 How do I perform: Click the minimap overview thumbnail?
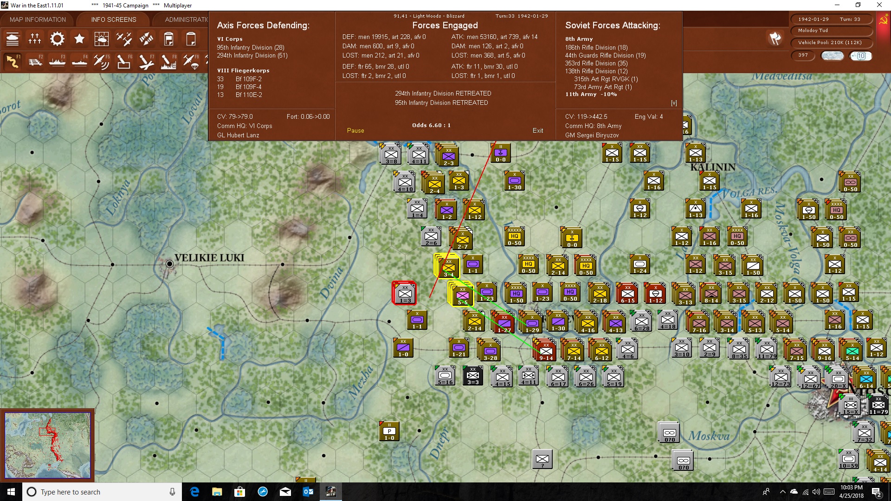(47, 445)
